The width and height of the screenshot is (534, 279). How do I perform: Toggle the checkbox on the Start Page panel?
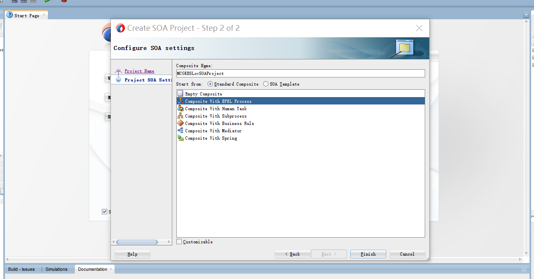(x=104, y=211)
